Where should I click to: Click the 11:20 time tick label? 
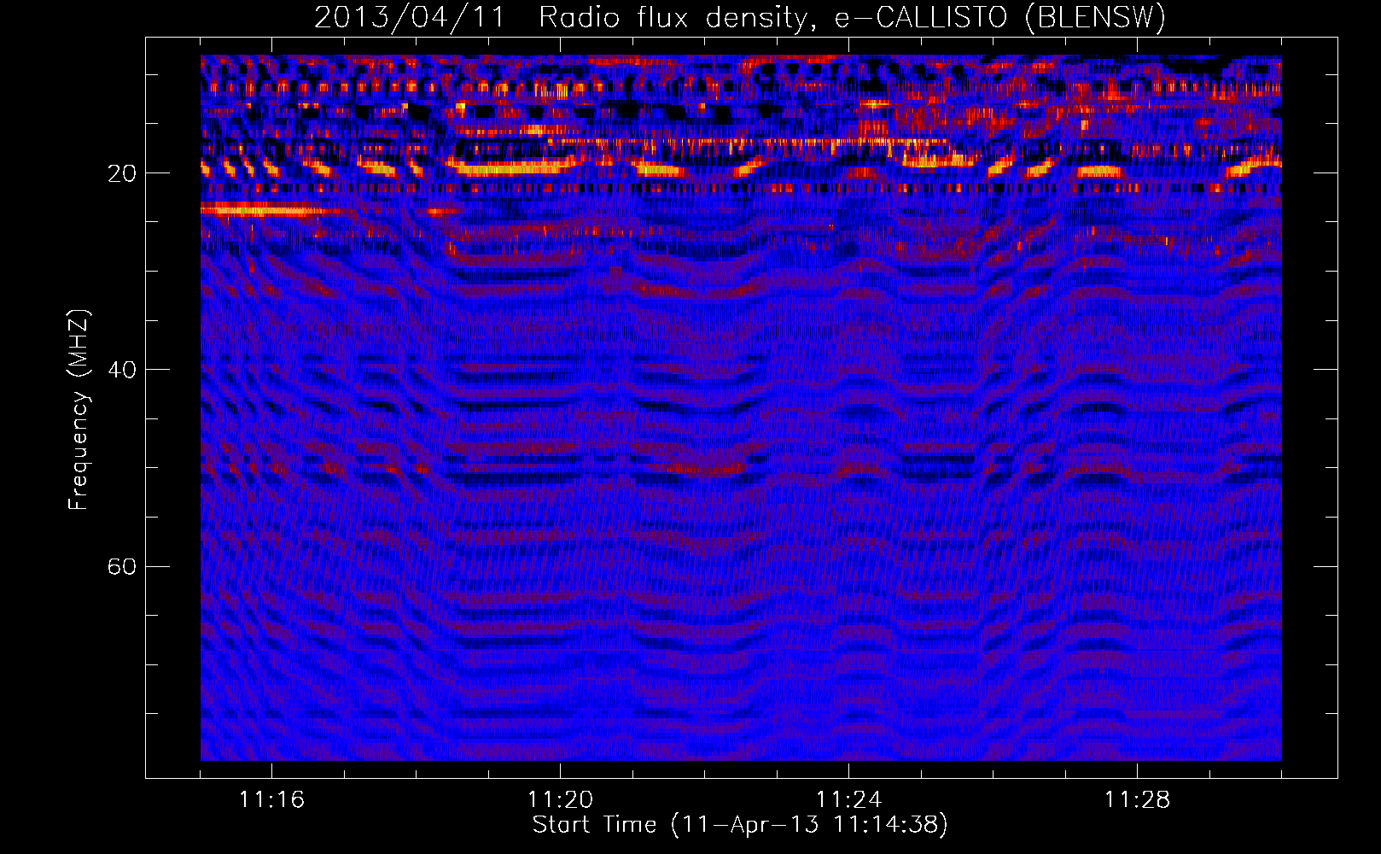(x=560, y=800)
